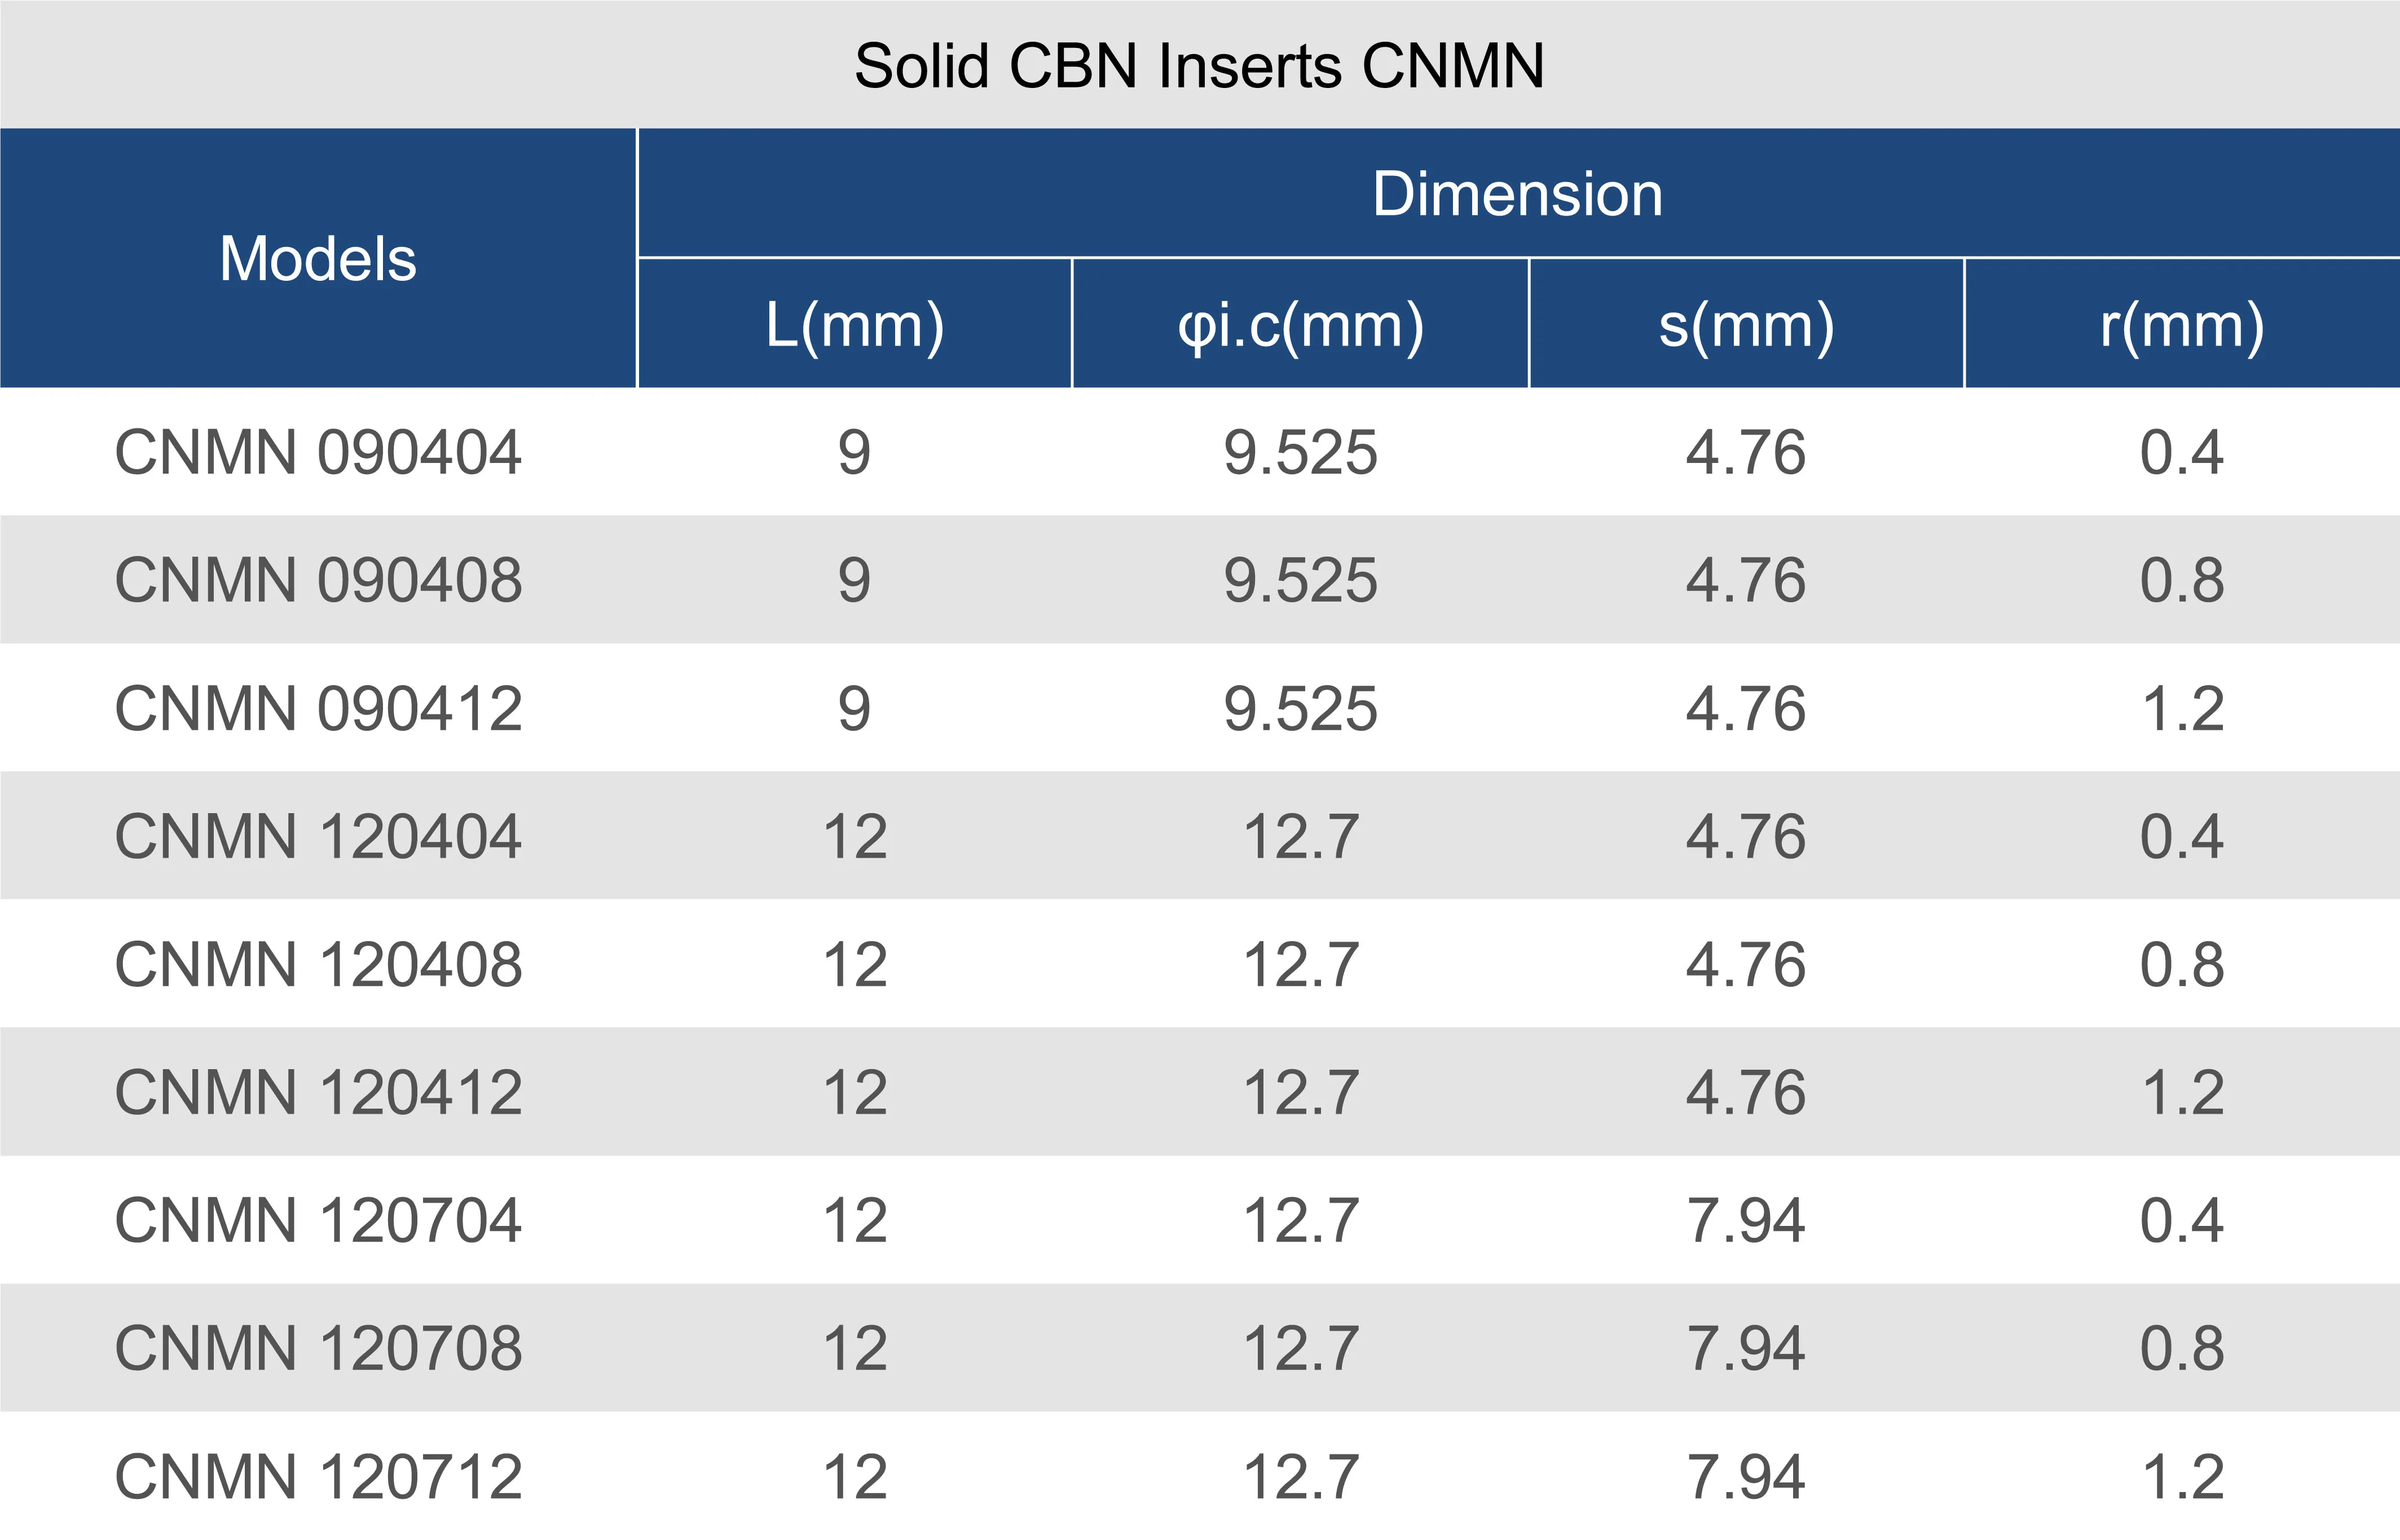Screen dimensions: 2400x1540
Task: Click the table title Solid CBN Inserts CNMN
Action: (1199, 66)
